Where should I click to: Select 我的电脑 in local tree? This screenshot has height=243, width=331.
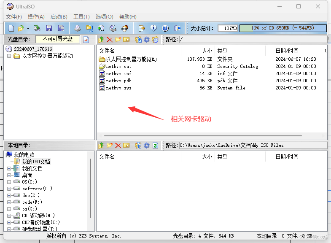pos(24,155)
